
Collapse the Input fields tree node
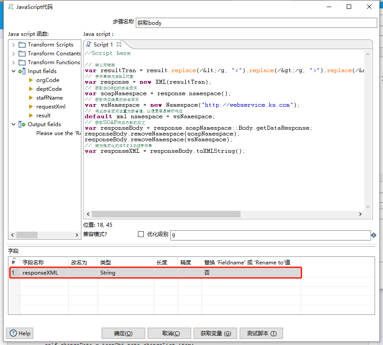pos(13,71)
